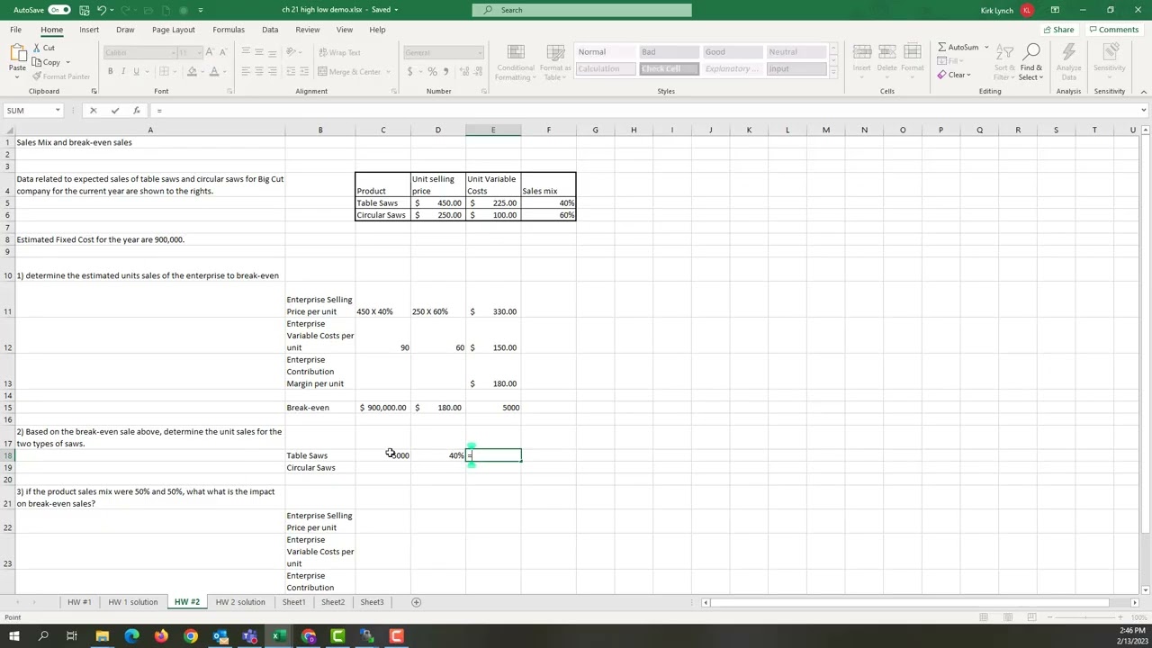Click the Borders icon

tap(163, 72)
